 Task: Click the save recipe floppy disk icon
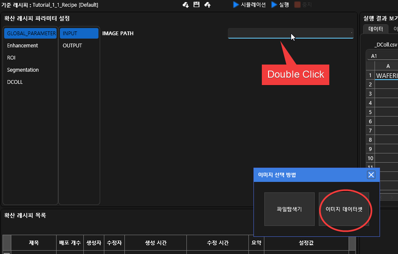[x=196, y=5]
